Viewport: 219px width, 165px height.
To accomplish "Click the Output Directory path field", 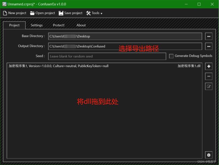I will pos(125,46).
